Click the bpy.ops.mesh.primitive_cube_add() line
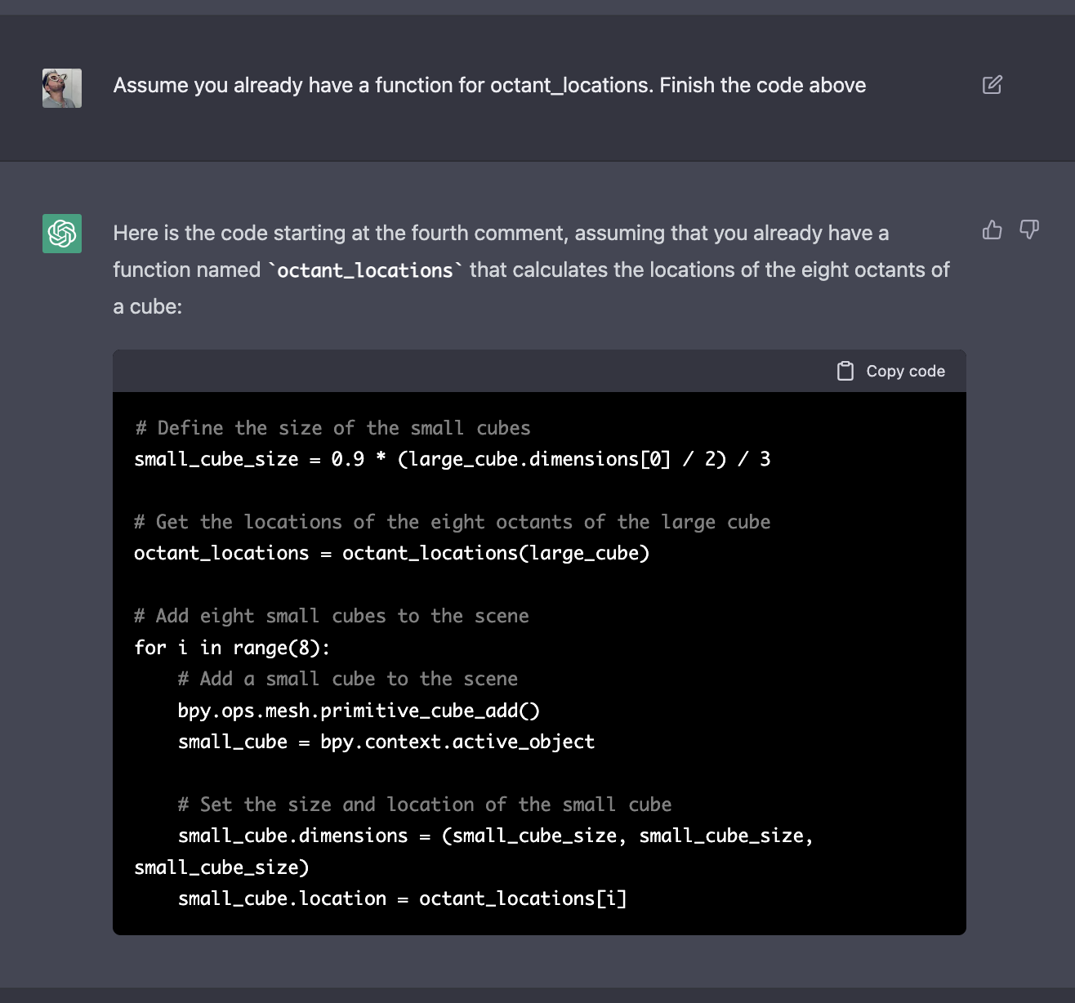This screenshot has height=1003, width=1075. pyautogui.click(x=359, y=711)
